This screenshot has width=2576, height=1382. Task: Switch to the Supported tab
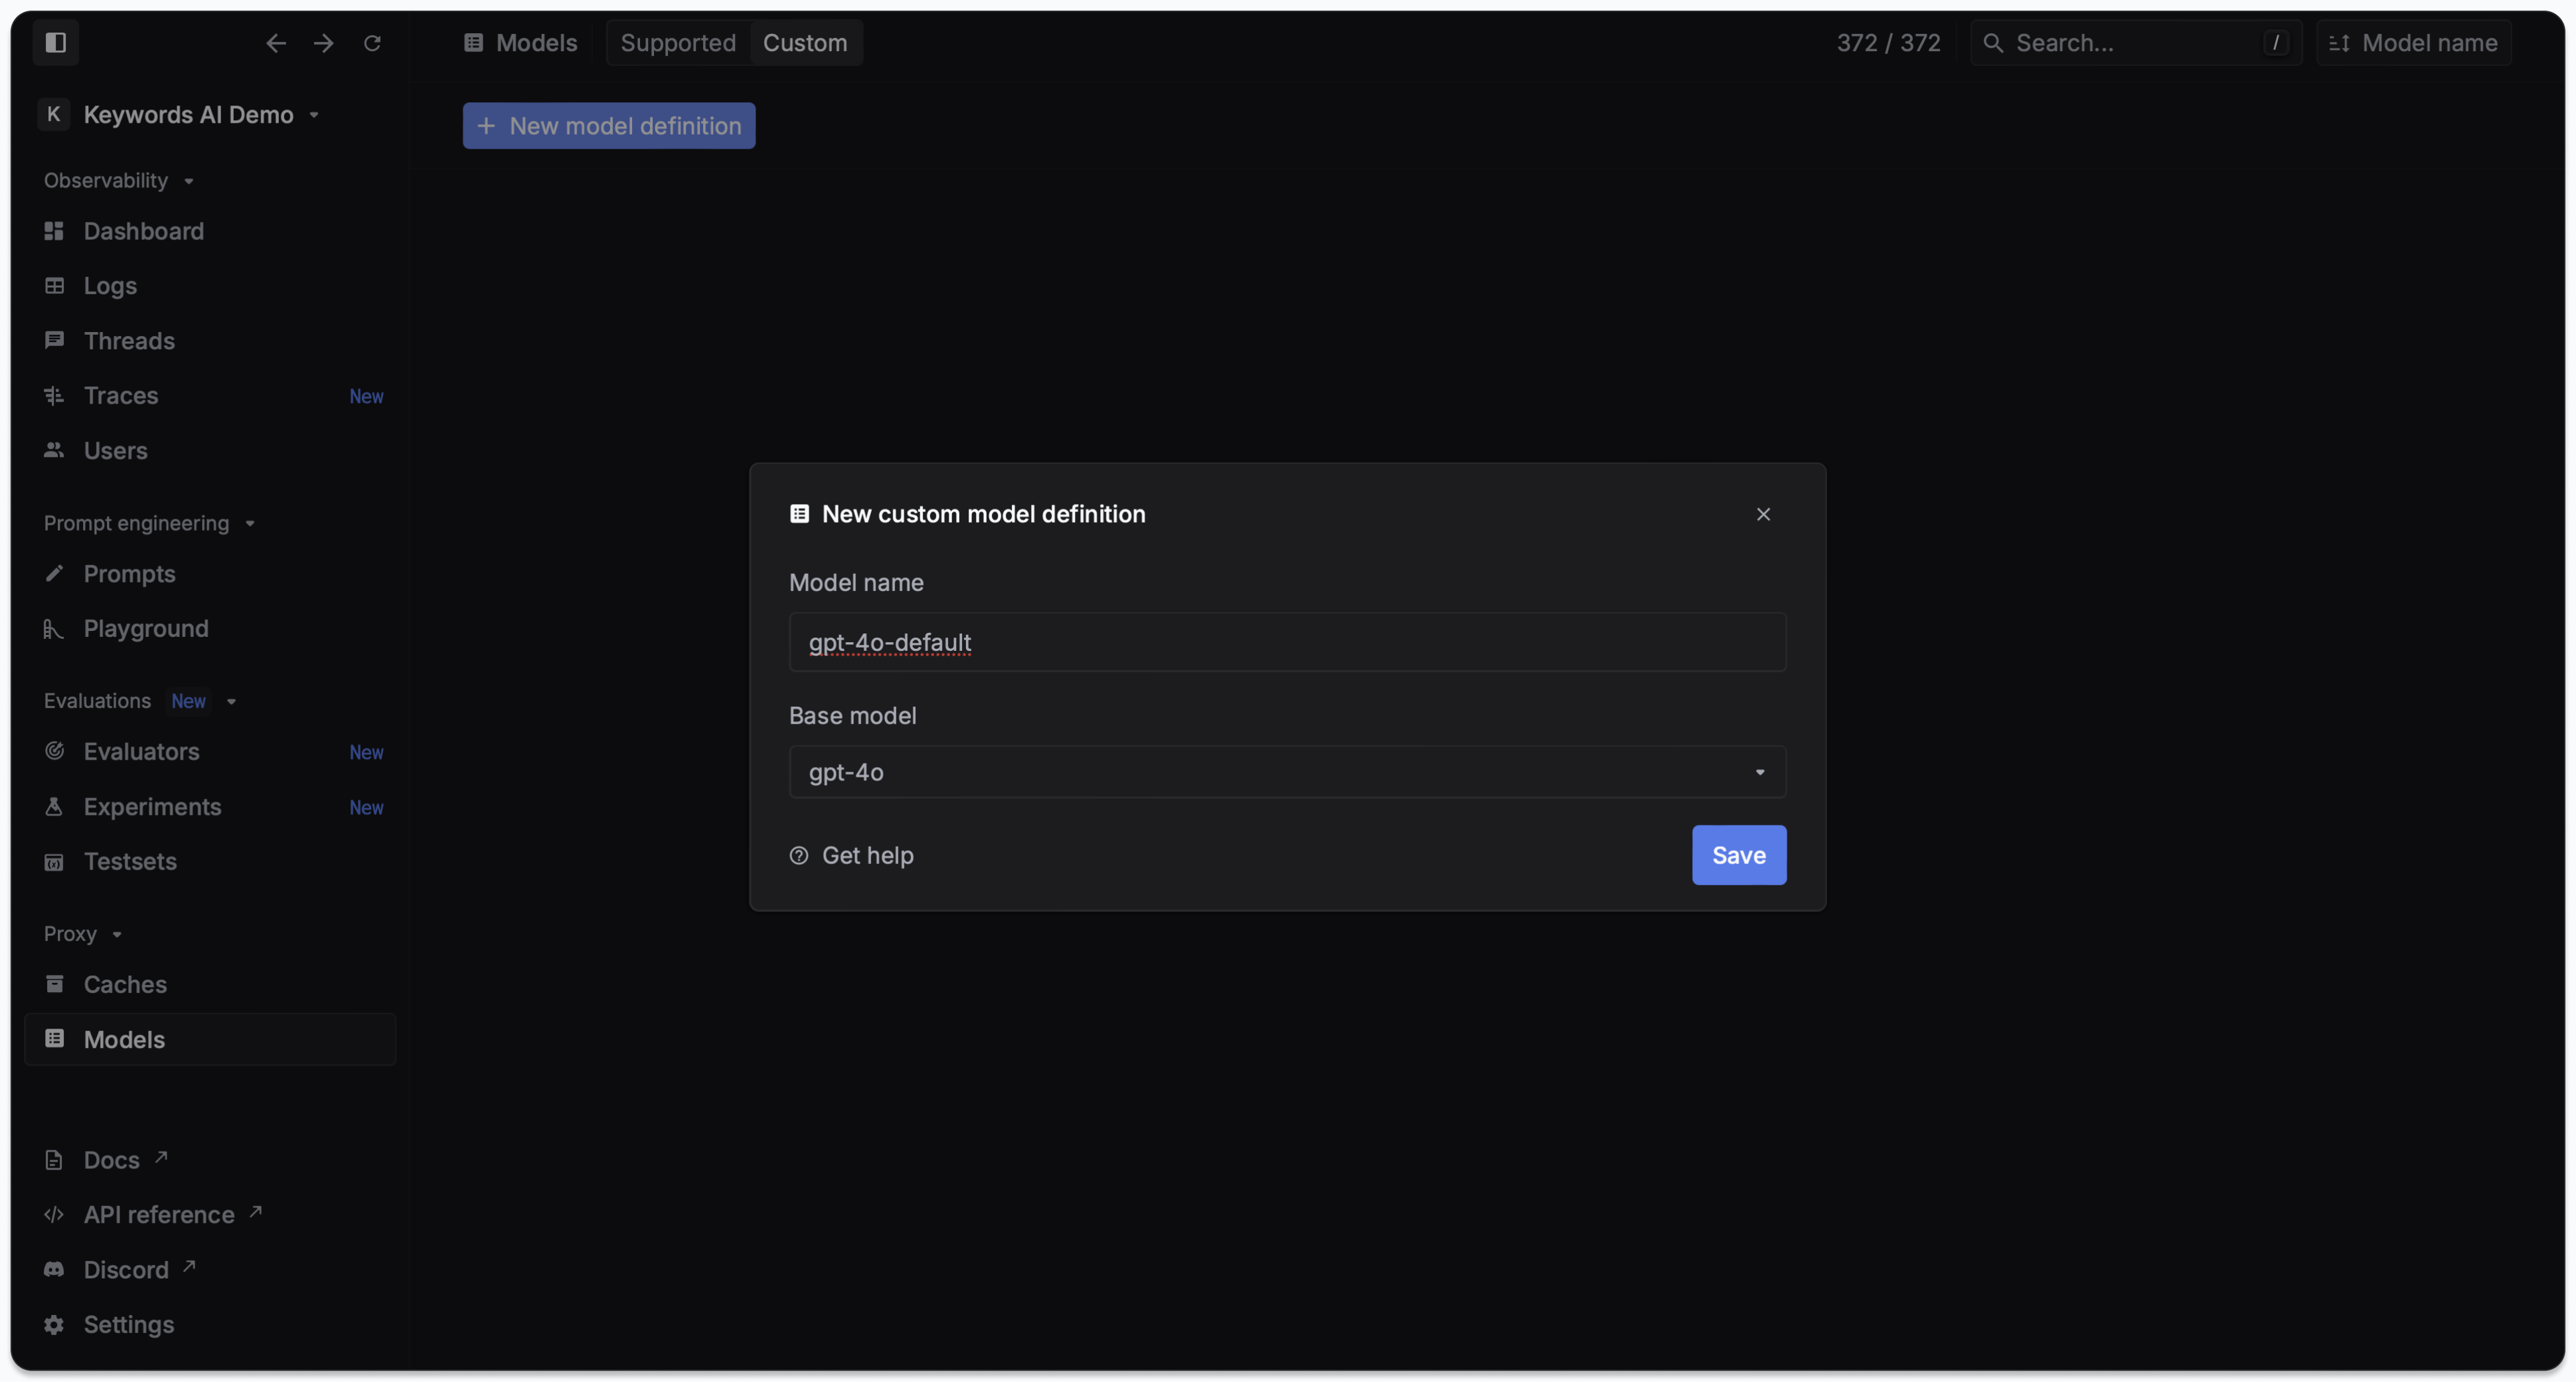click(678, 43)
